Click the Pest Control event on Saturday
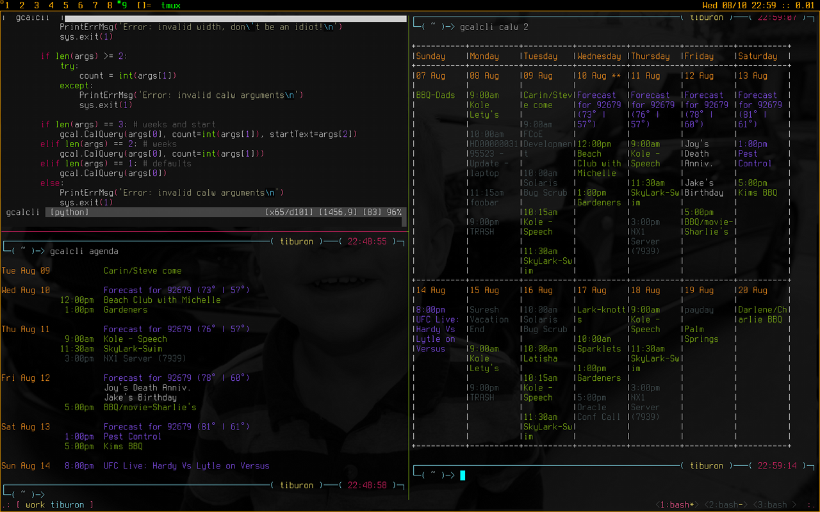 pyautogui.click(x=756, y=159)
